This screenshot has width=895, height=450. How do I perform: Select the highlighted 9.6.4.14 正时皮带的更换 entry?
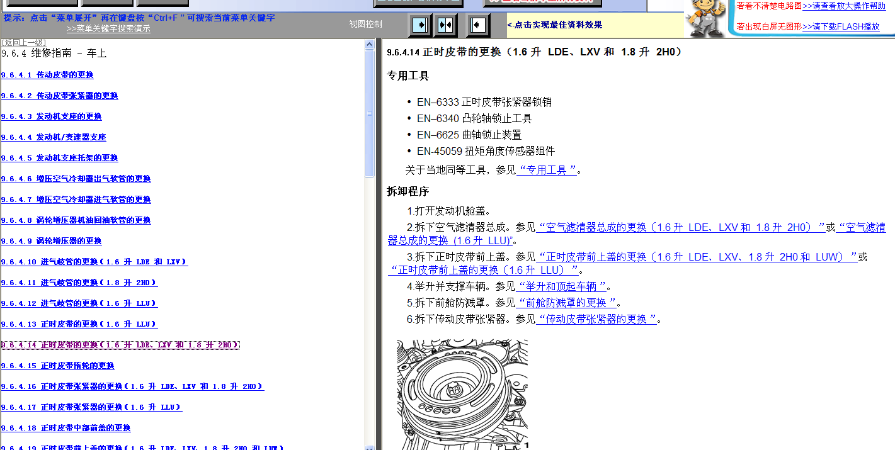(120, 345)
